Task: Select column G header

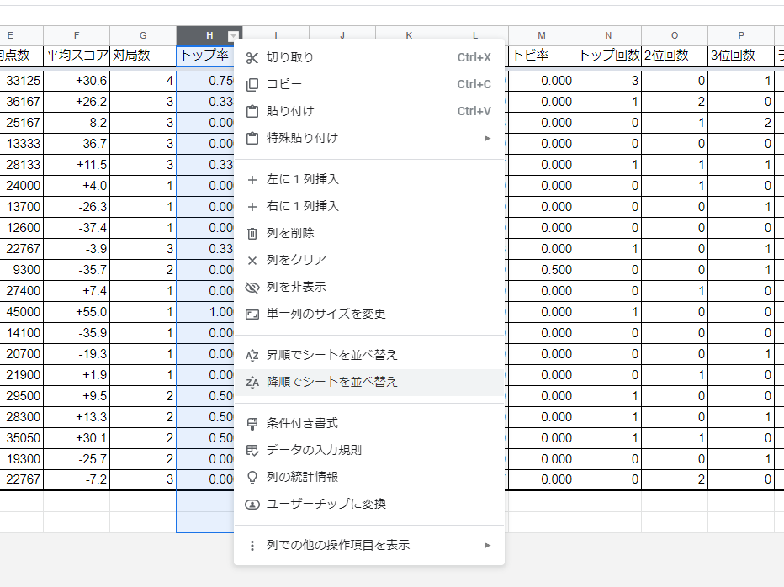Action: tap(143, 35)
